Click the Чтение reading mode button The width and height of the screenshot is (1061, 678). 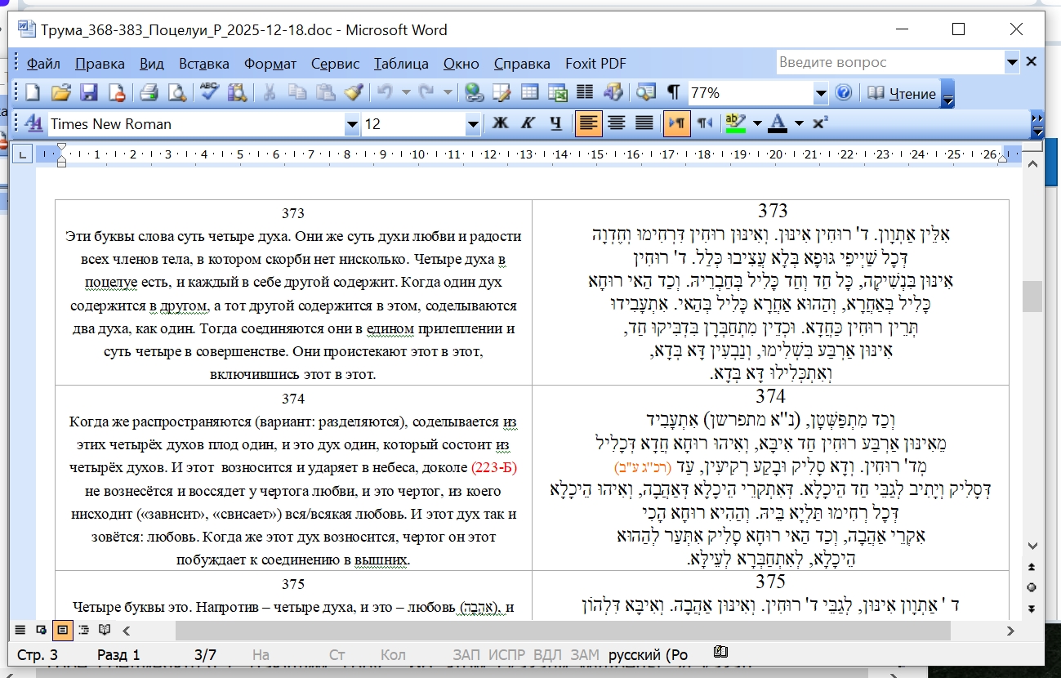(903, 93)
